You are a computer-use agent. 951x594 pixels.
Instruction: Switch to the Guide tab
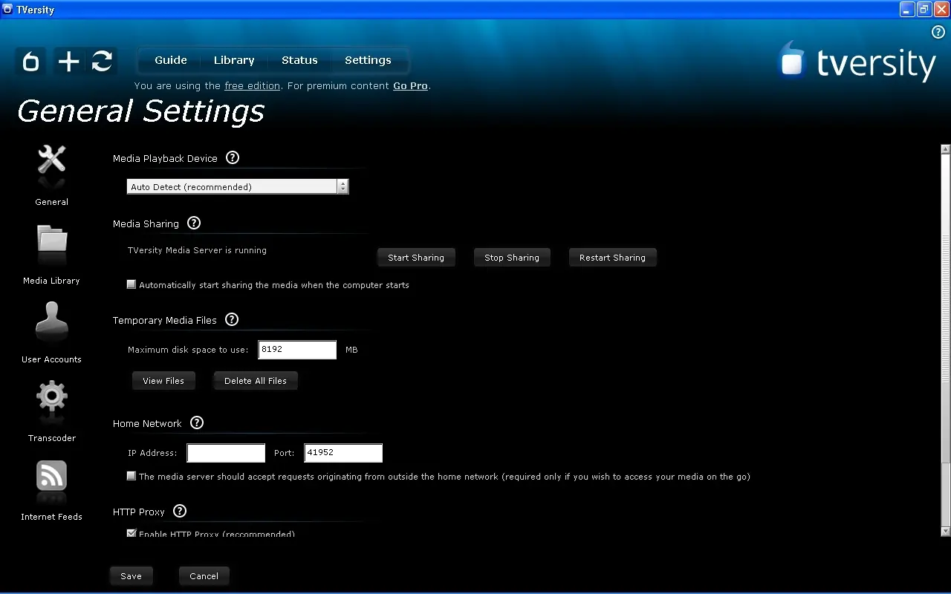(x=171, y=60)
